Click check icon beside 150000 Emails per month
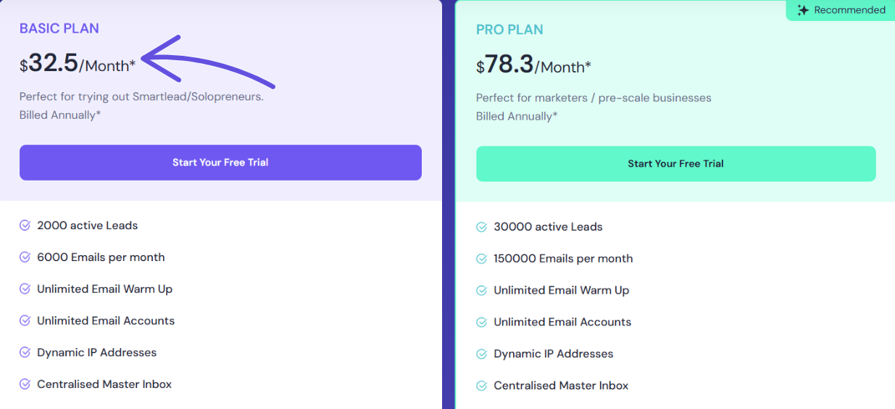 click(481, 259)
